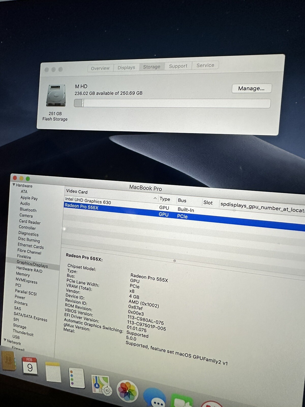Click the M HD hard disk icon
The image size is (305, 407).
pos(56,95)
